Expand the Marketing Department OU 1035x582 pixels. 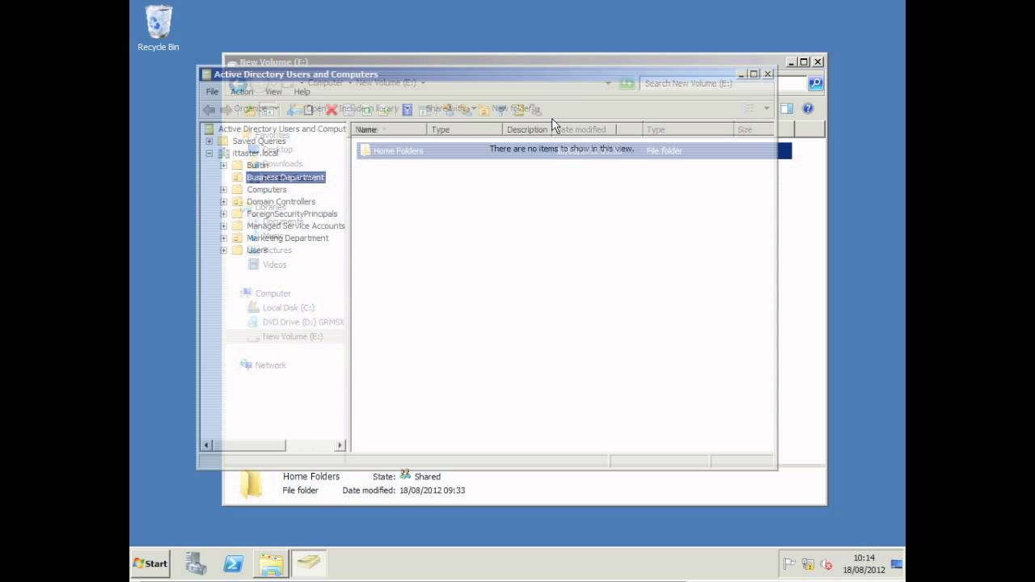coord(224,238)
